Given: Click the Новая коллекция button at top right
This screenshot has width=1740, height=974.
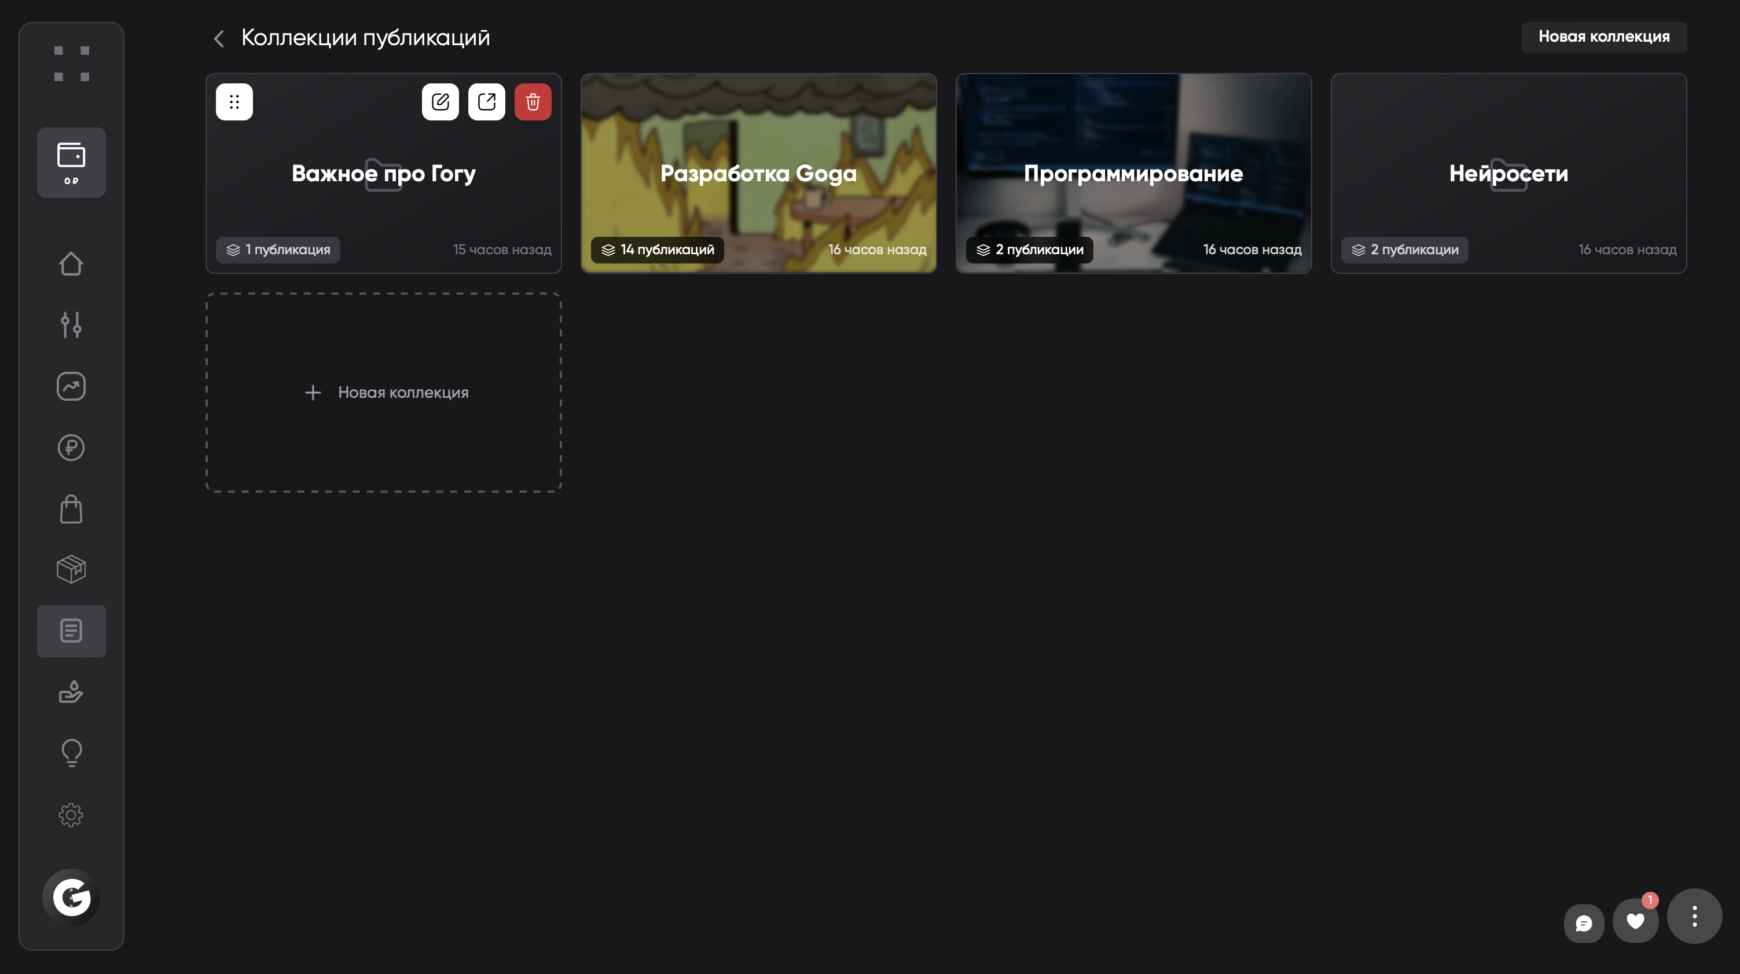Looking at the screenshot, I should [1603, 36].
